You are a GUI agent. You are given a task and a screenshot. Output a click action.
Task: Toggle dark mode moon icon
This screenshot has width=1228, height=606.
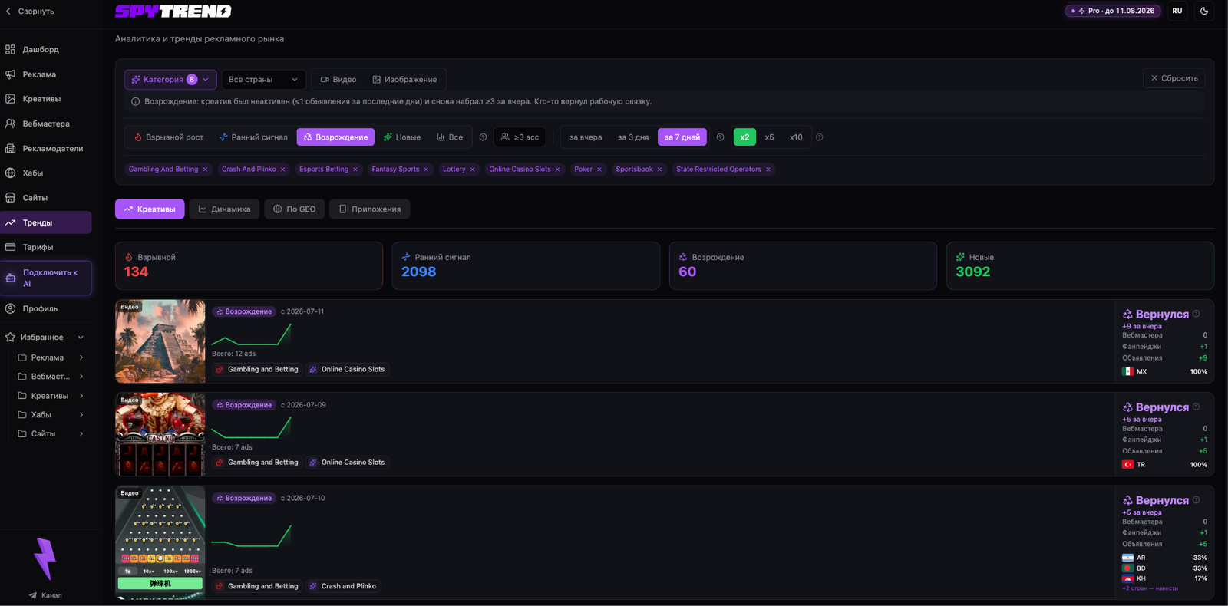(x=1204, y=11)
